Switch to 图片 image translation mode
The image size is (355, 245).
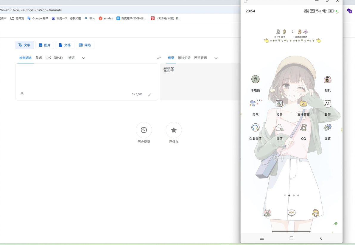45,45
